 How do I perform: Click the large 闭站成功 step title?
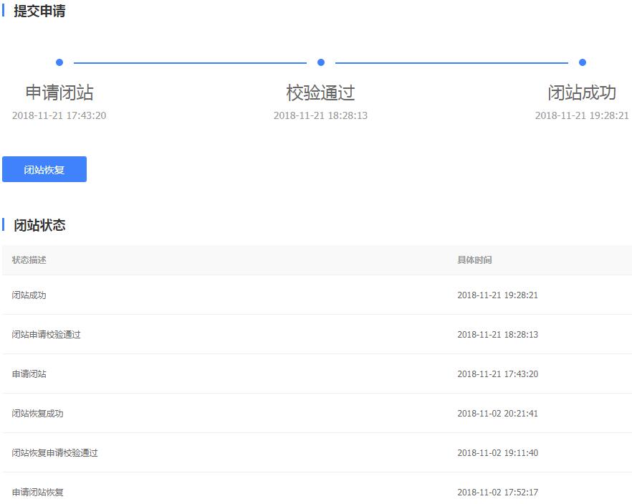point(582,92)
